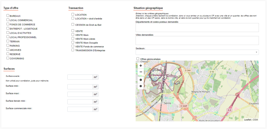The height and width of the screenshot is (129, 267).
Task: Check the BUREAUX offer type
Action: tap(8, 16)
